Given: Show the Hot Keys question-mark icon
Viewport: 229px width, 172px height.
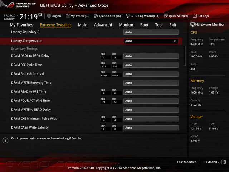Looking at the screenshot, I should 195,16.
